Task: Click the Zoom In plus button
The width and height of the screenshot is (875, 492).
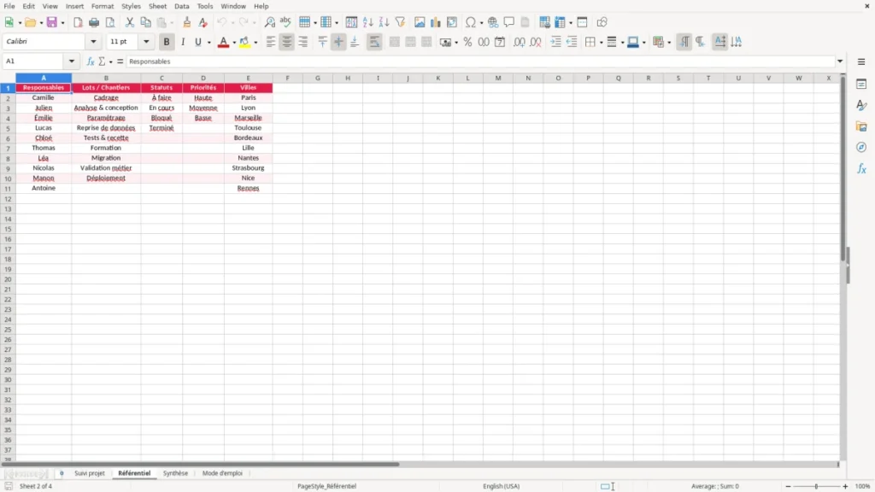Action: click(845, 486)
